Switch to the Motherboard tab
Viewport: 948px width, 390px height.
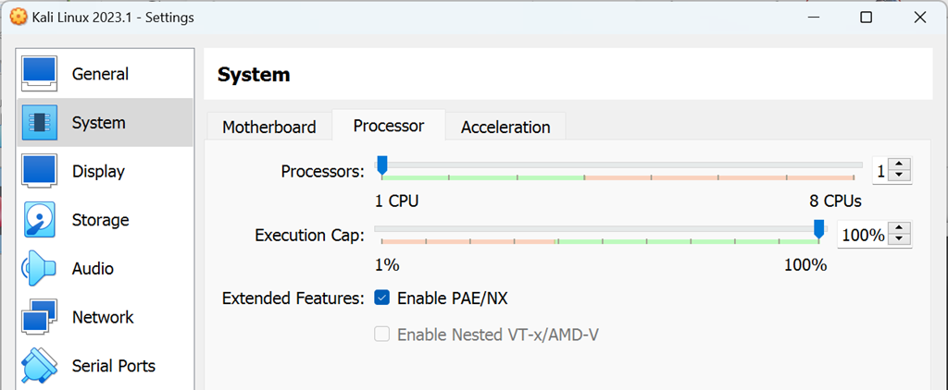tap(268, 128)
